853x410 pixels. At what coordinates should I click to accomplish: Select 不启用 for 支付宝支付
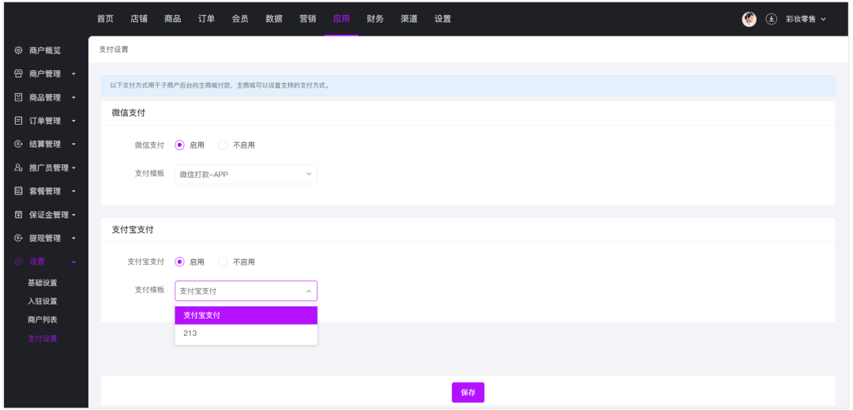tap(223, 262)
